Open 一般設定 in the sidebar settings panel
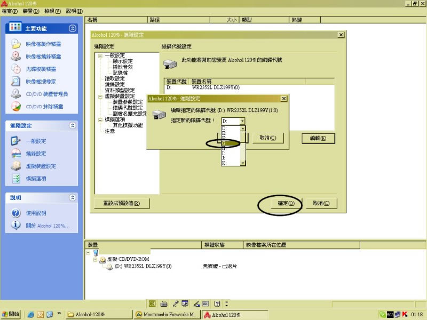This screenshot has width=427, height=320. [36, 141]
